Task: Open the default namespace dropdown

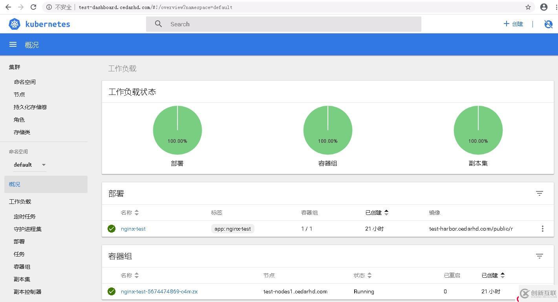Action: [29, 165]
